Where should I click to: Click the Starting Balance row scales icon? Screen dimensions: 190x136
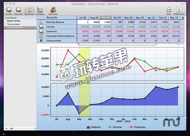[x=41, y=22]
